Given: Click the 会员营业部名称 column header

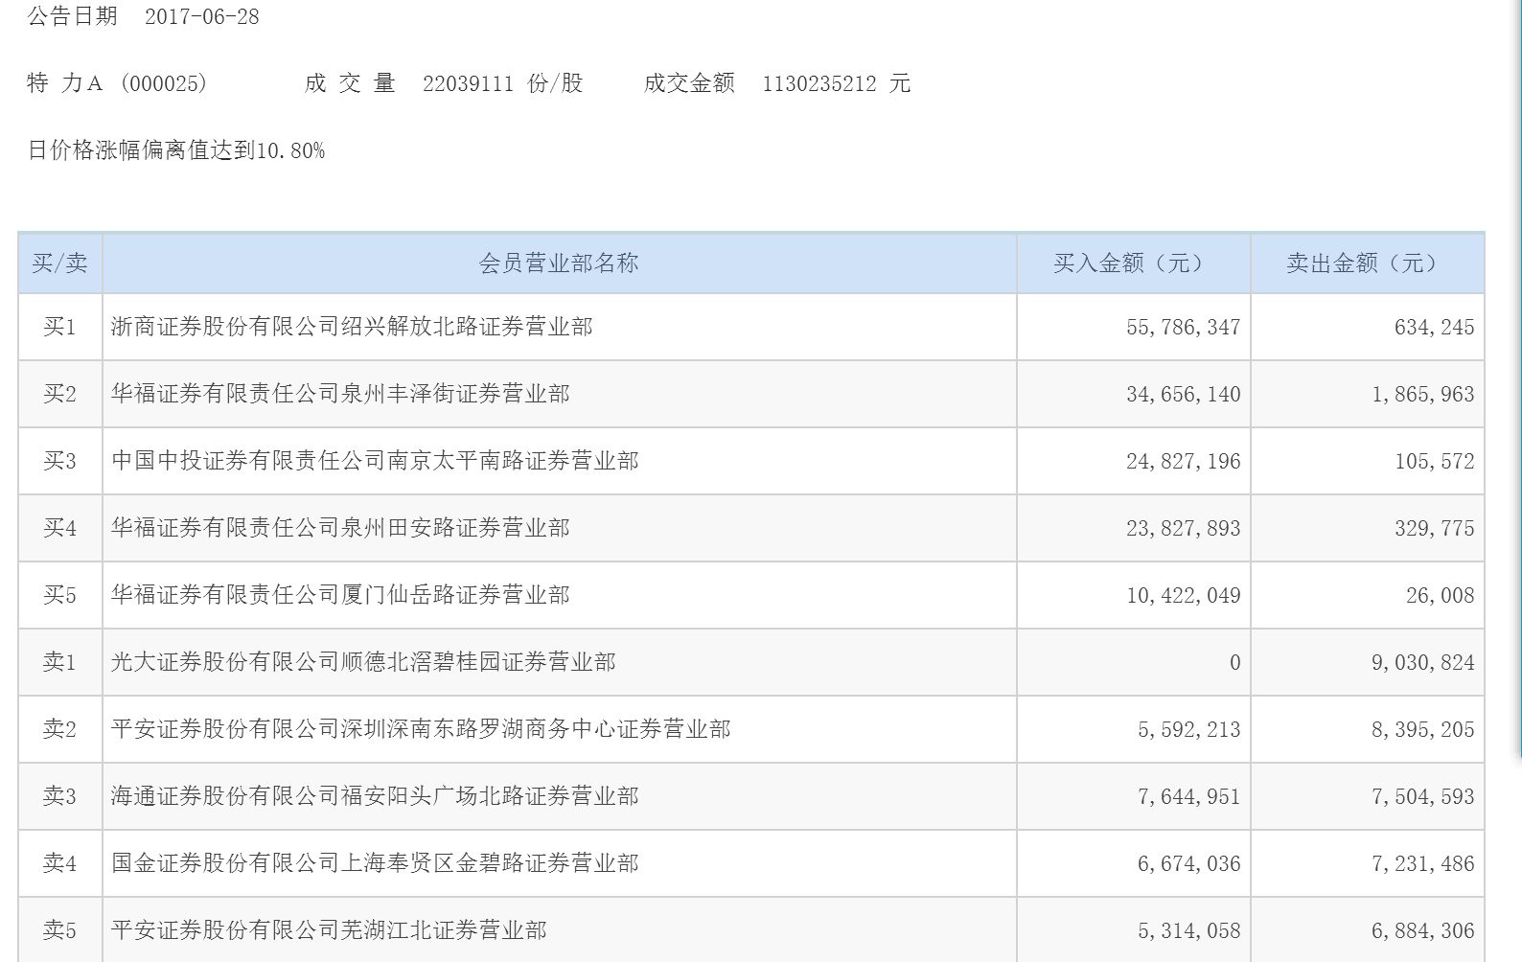Looking at the screenshot, I should pos(559,263).
